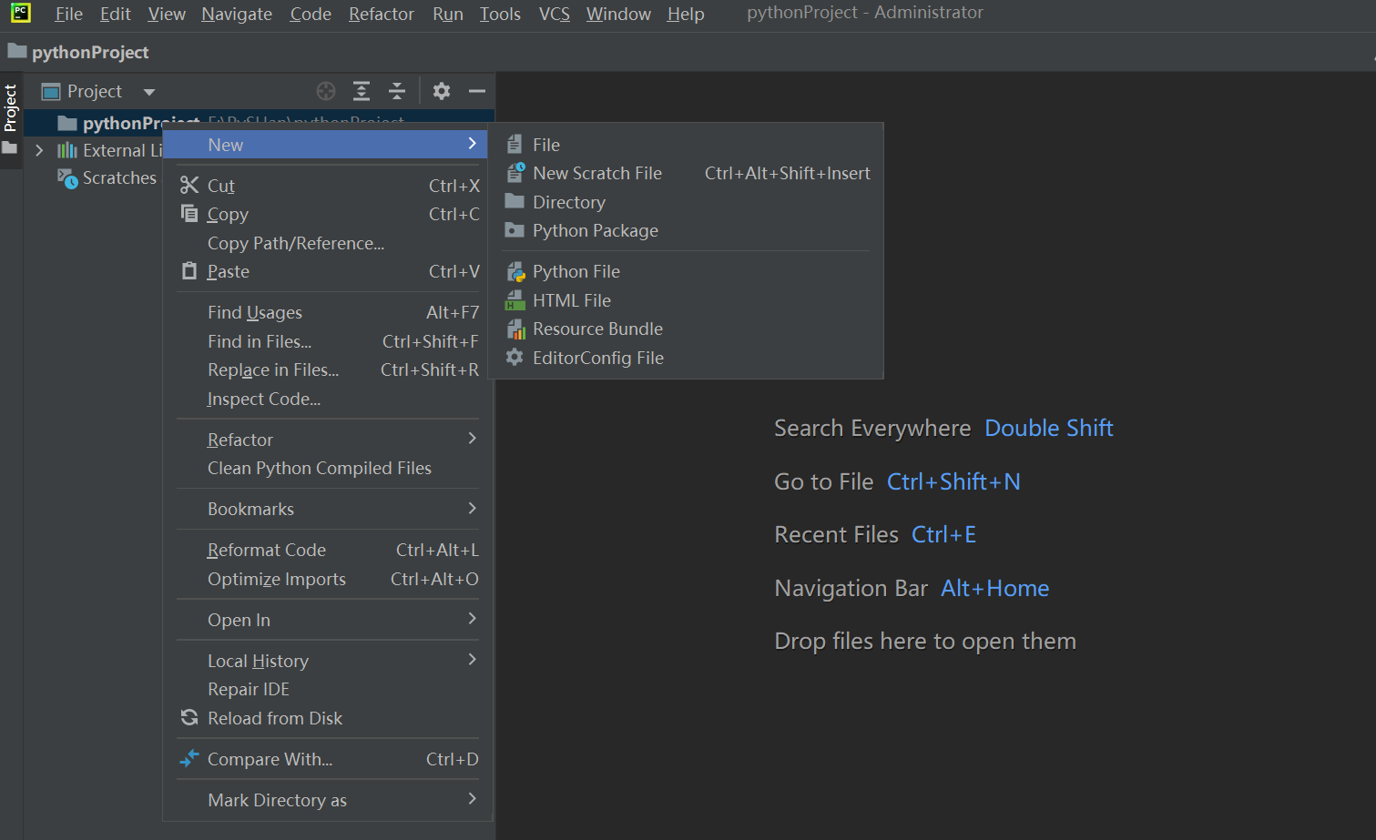Expand the Open In submenu arrow
Screen dimensions: 1376x840
pos(472,619)
